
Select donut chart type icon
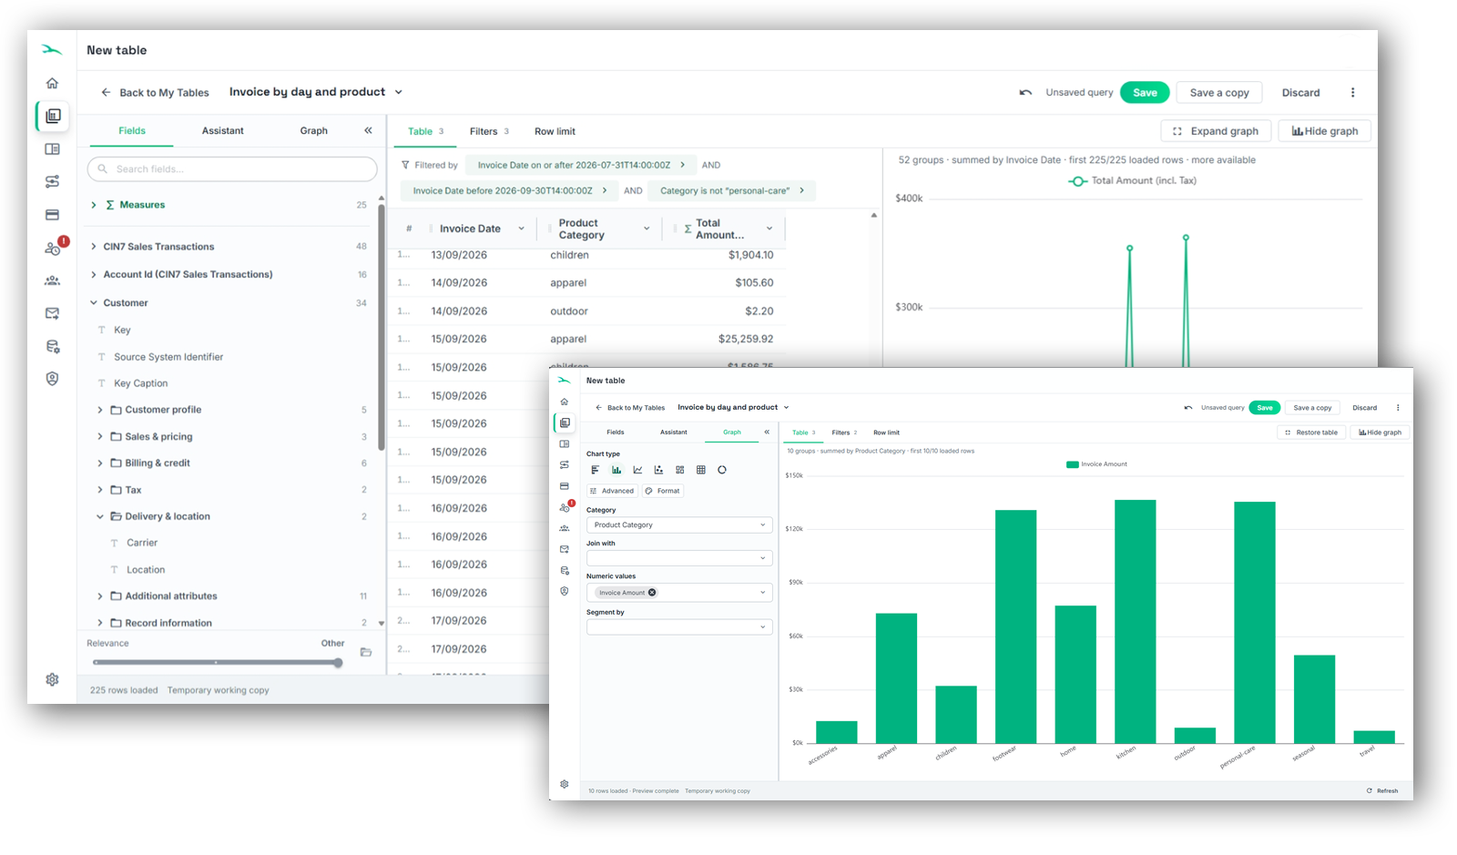722,470
